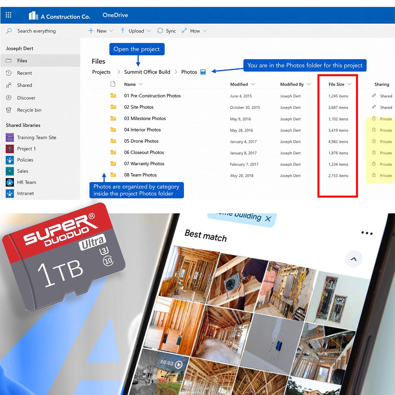Click the HR Team library icon
The width and height of the screenshot is (395, 395).
click(10, 182)
